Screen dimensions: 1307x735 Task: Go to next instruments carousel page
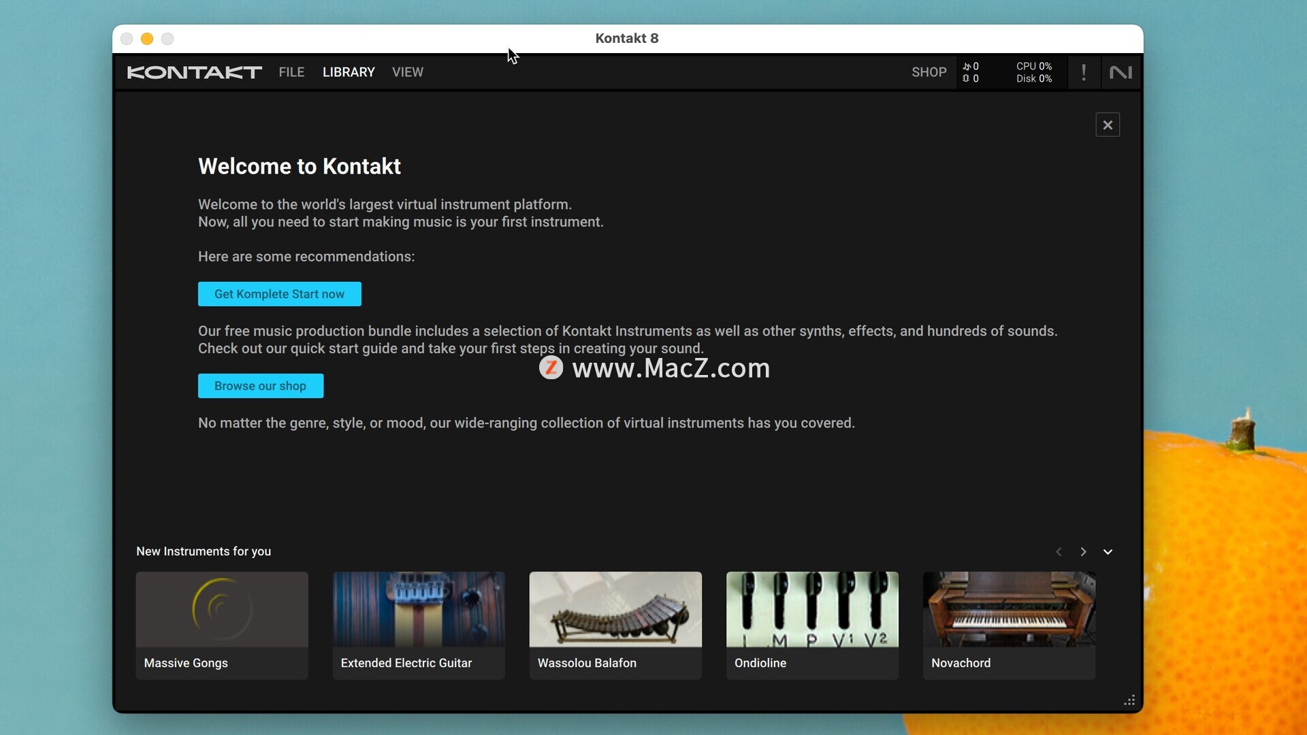tap(1083, 552)
